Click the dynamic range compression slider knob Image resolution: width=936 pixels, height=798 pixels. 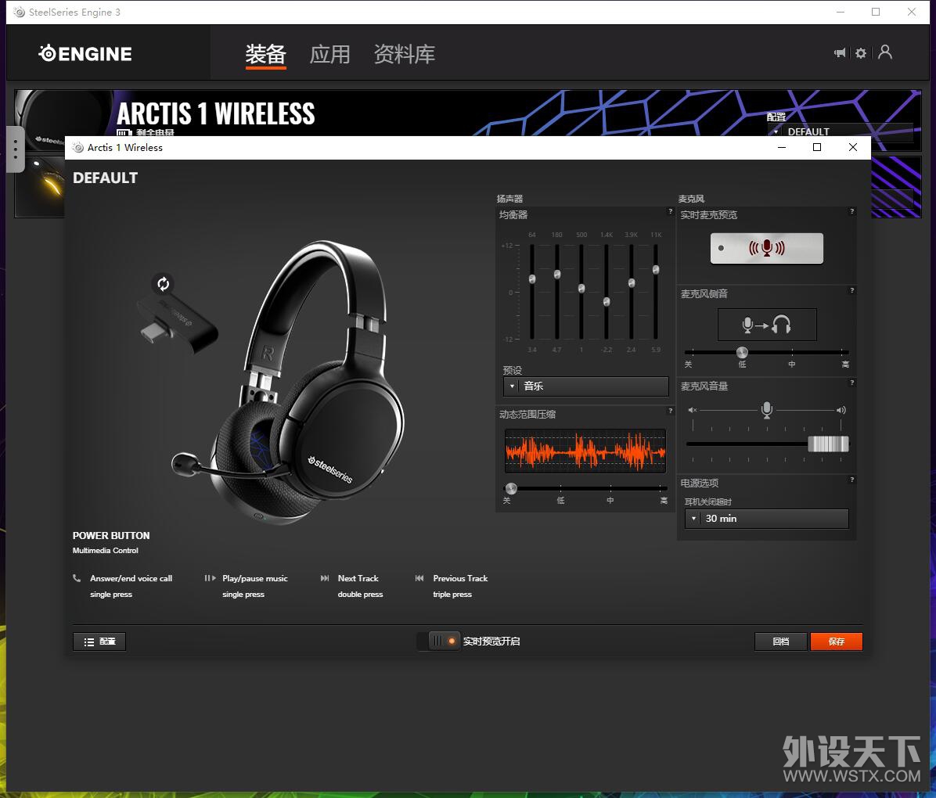pos(511,488)
